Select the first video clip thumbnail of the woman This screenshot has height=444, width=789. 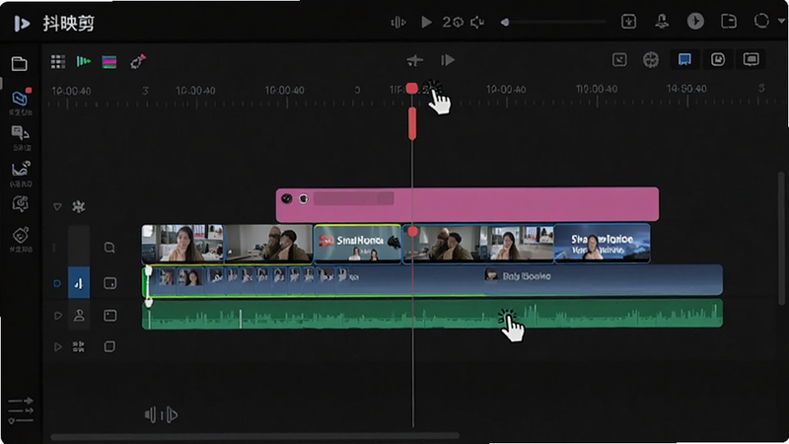click(x=183, y=244)
